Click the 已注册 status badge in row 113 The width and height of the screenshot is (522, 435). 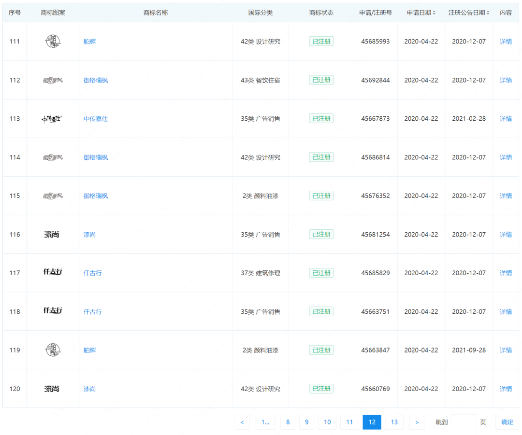point(321,119)
